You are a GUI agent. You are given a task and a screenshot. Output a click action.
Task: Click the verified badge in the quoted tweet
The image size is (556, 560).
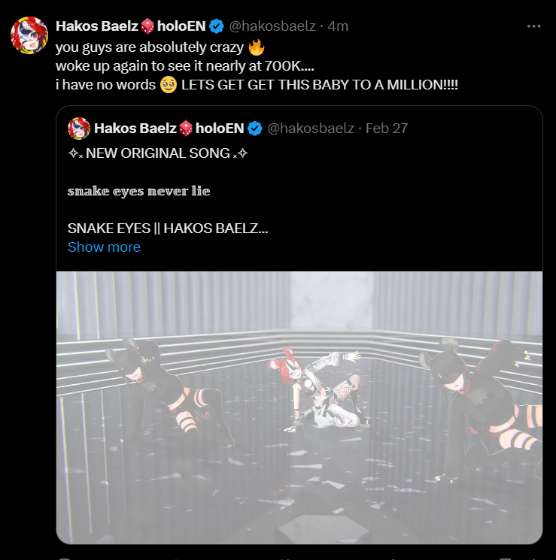click(255, 128)
